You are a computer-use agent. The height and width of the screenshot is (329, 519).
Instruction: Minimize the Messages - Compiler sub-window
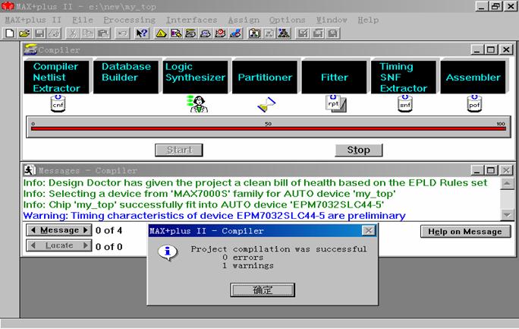pyautogui.click(x=477, y=170)
